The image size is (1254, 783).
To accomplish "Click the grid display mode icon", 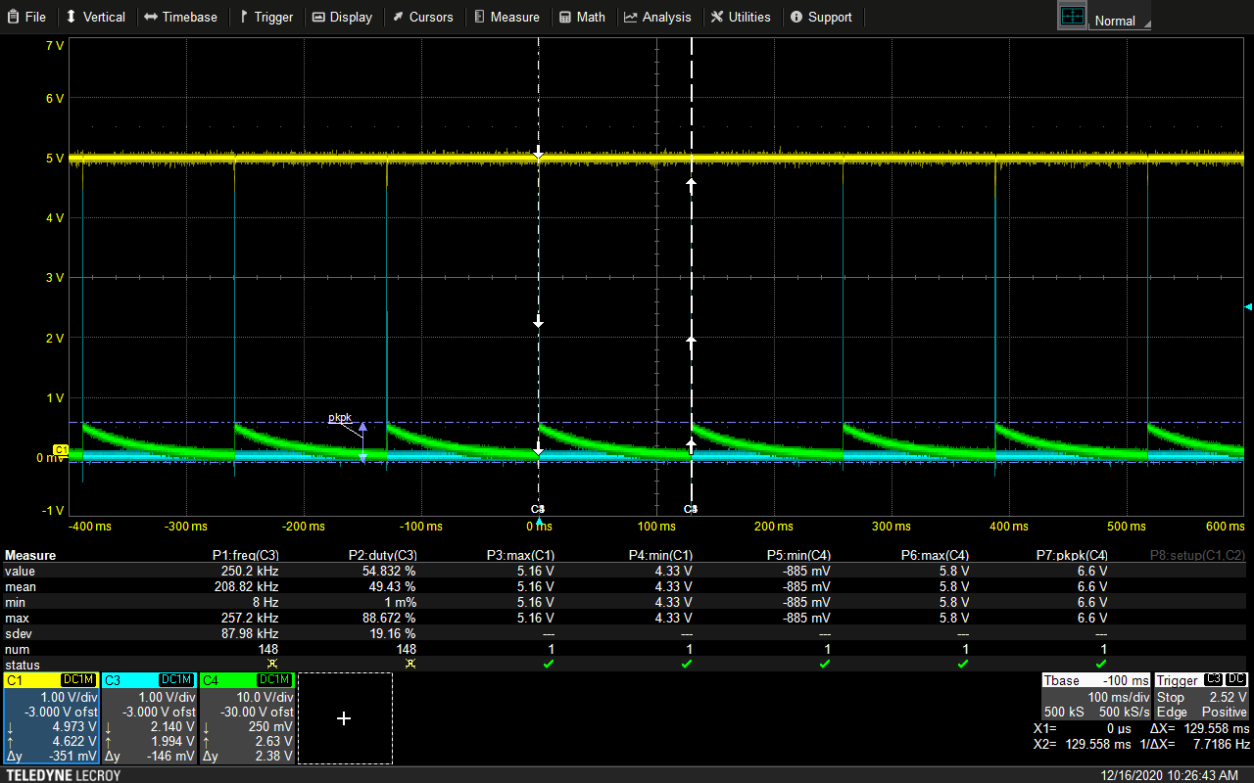I will click(x=1073, y=17).
